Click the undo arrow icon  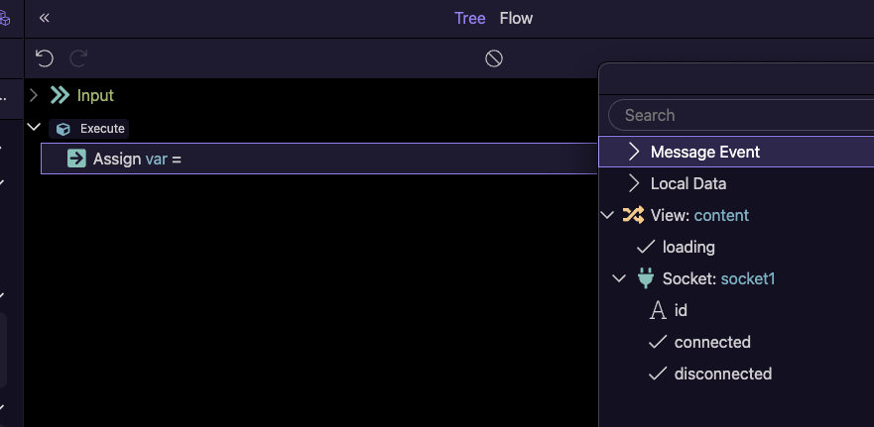pyautogui.click(x=44, y=58)
